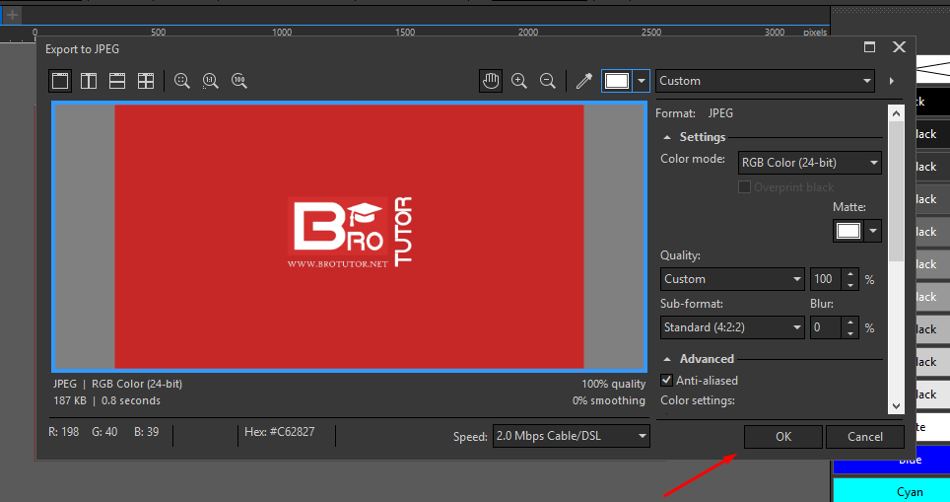Image resolution: width=950 pixels, height=502 pixels.
Task: Click the Hex: #C62827 text
Action: [279, 432]
